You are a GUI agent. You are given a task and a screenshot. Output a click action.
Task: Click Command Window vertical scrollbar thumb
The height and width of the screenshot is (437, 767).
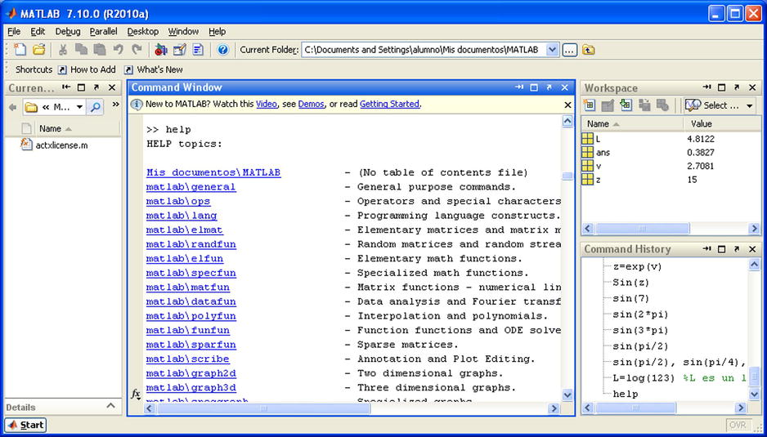point(567,176)
